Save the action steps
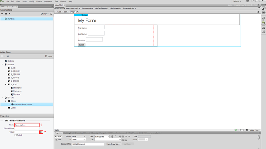 (x=49, y=56)
